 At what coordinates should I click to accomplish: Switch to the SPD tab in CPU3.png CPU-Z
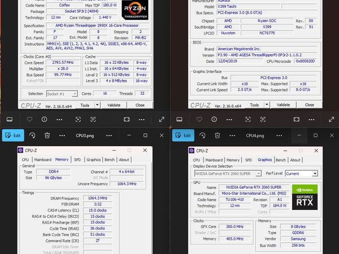click(x=77, y=160)
